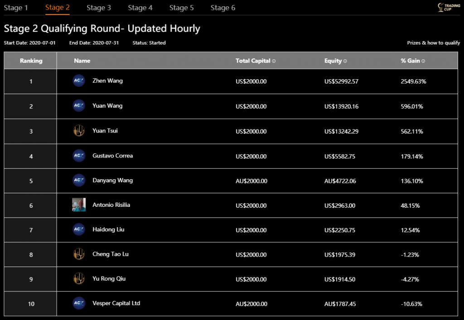Click Antonio Risilia's profile photo
464x320 pixels.
tap(78, 205)
